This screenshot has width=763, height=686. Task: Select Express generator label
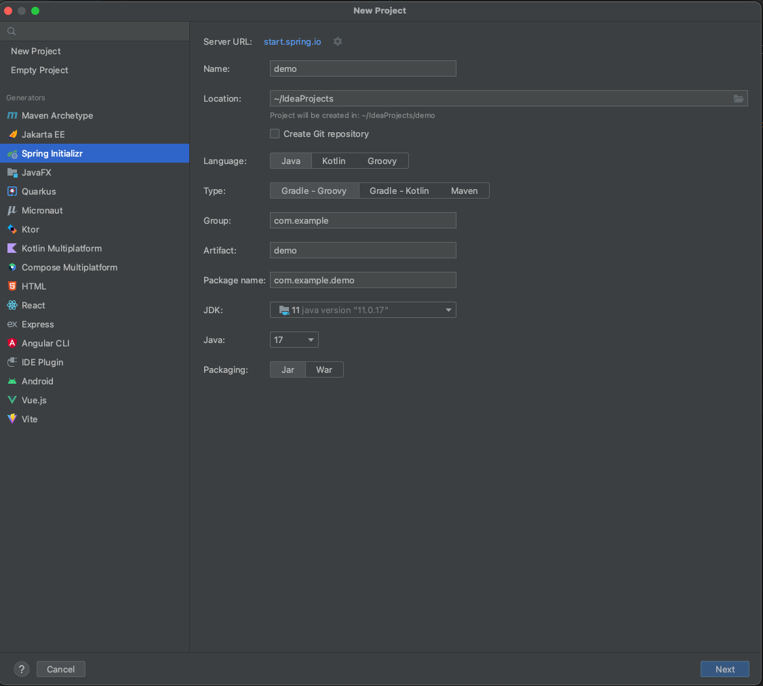(38, 324)
